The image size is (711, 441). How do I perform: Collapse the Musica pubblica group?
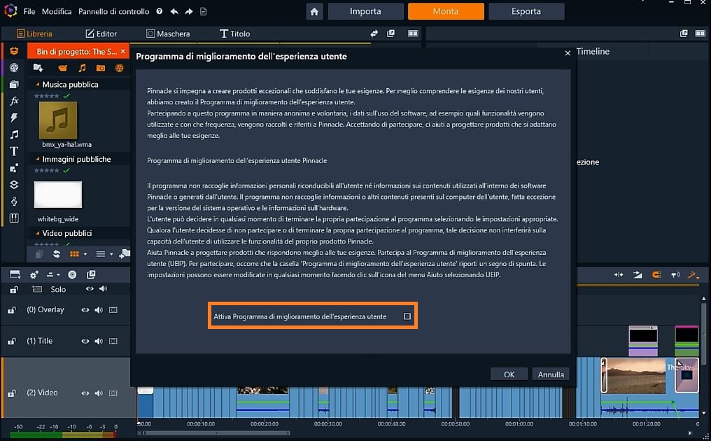(38, 85)
